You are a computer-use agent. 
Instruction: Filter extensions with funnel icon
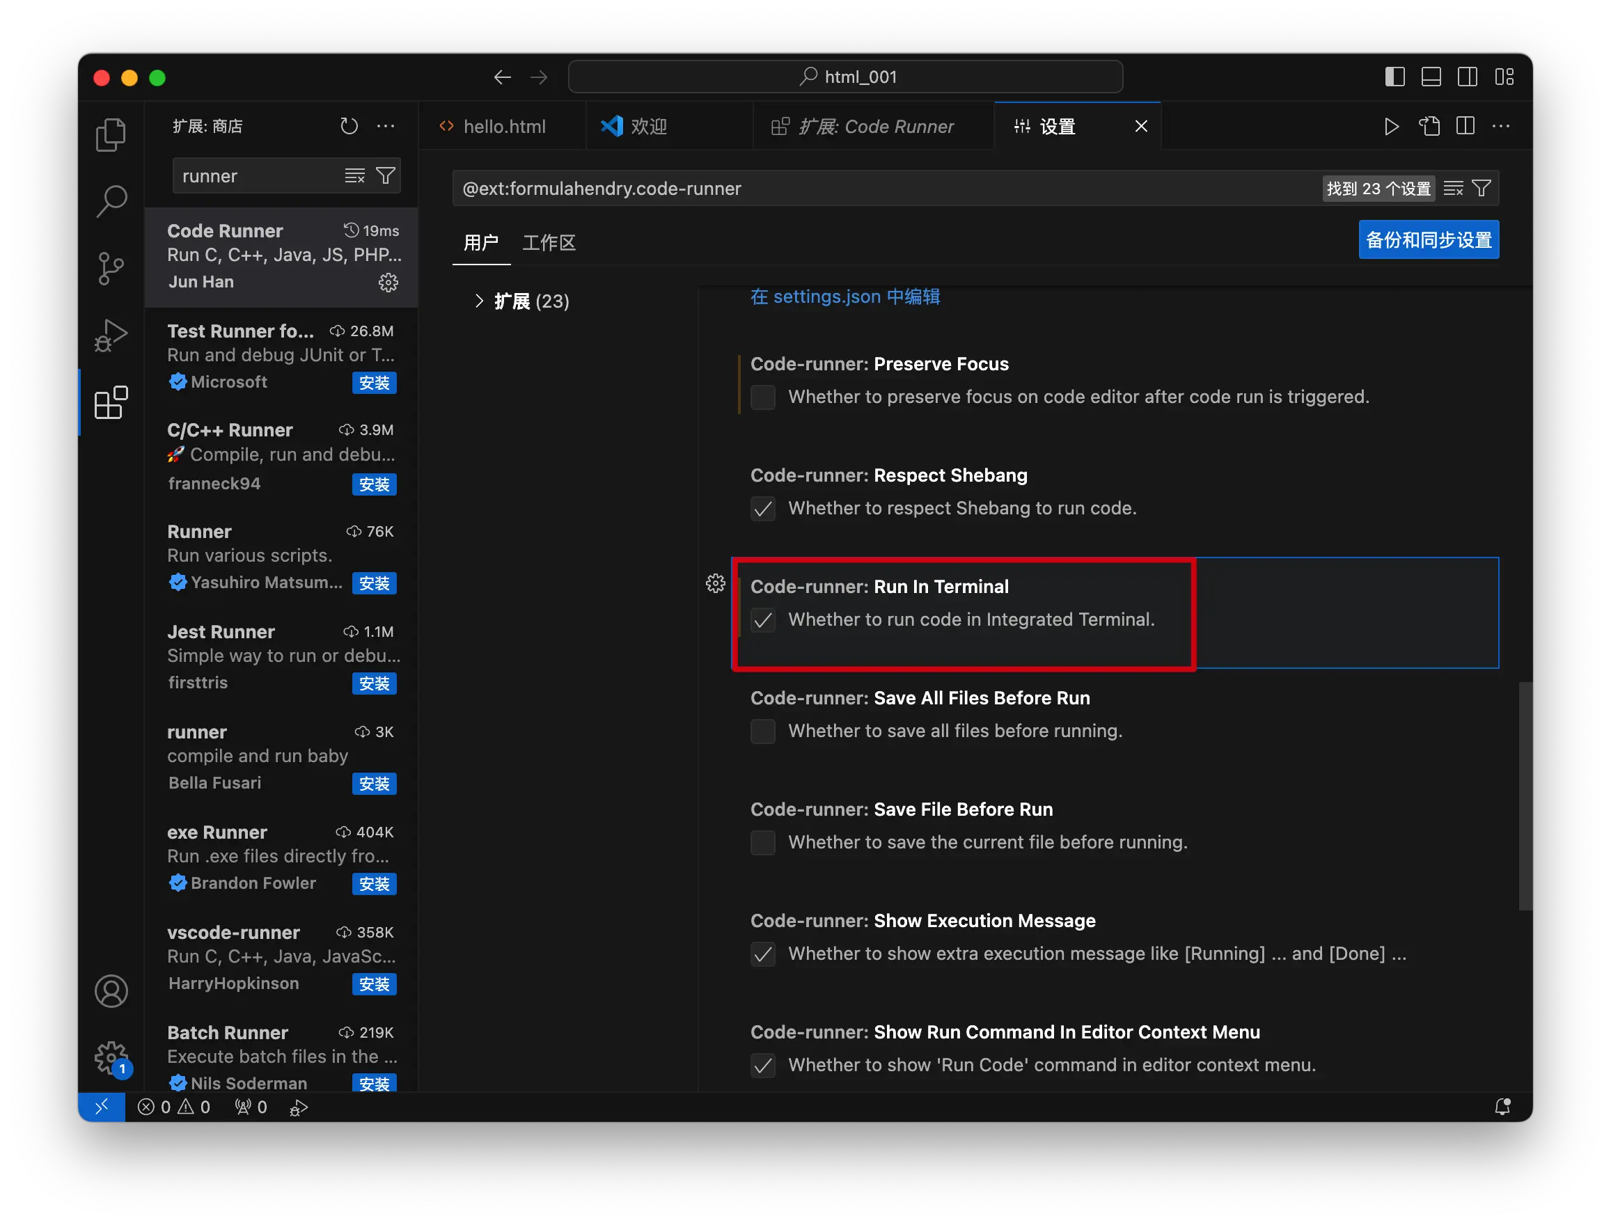click(386, 175)
